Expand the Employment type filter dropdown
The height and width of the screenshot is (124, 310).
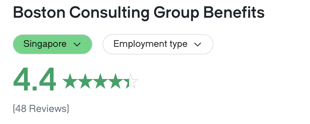point(158,44)
